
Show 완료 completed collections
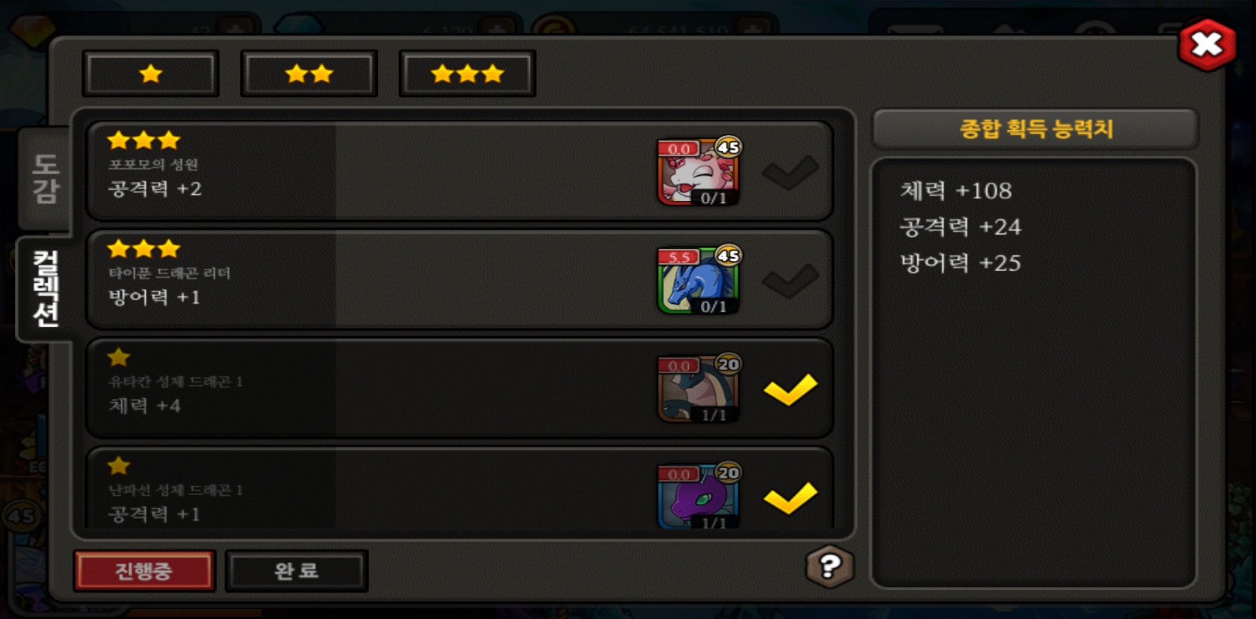click(x=296, y=570)
